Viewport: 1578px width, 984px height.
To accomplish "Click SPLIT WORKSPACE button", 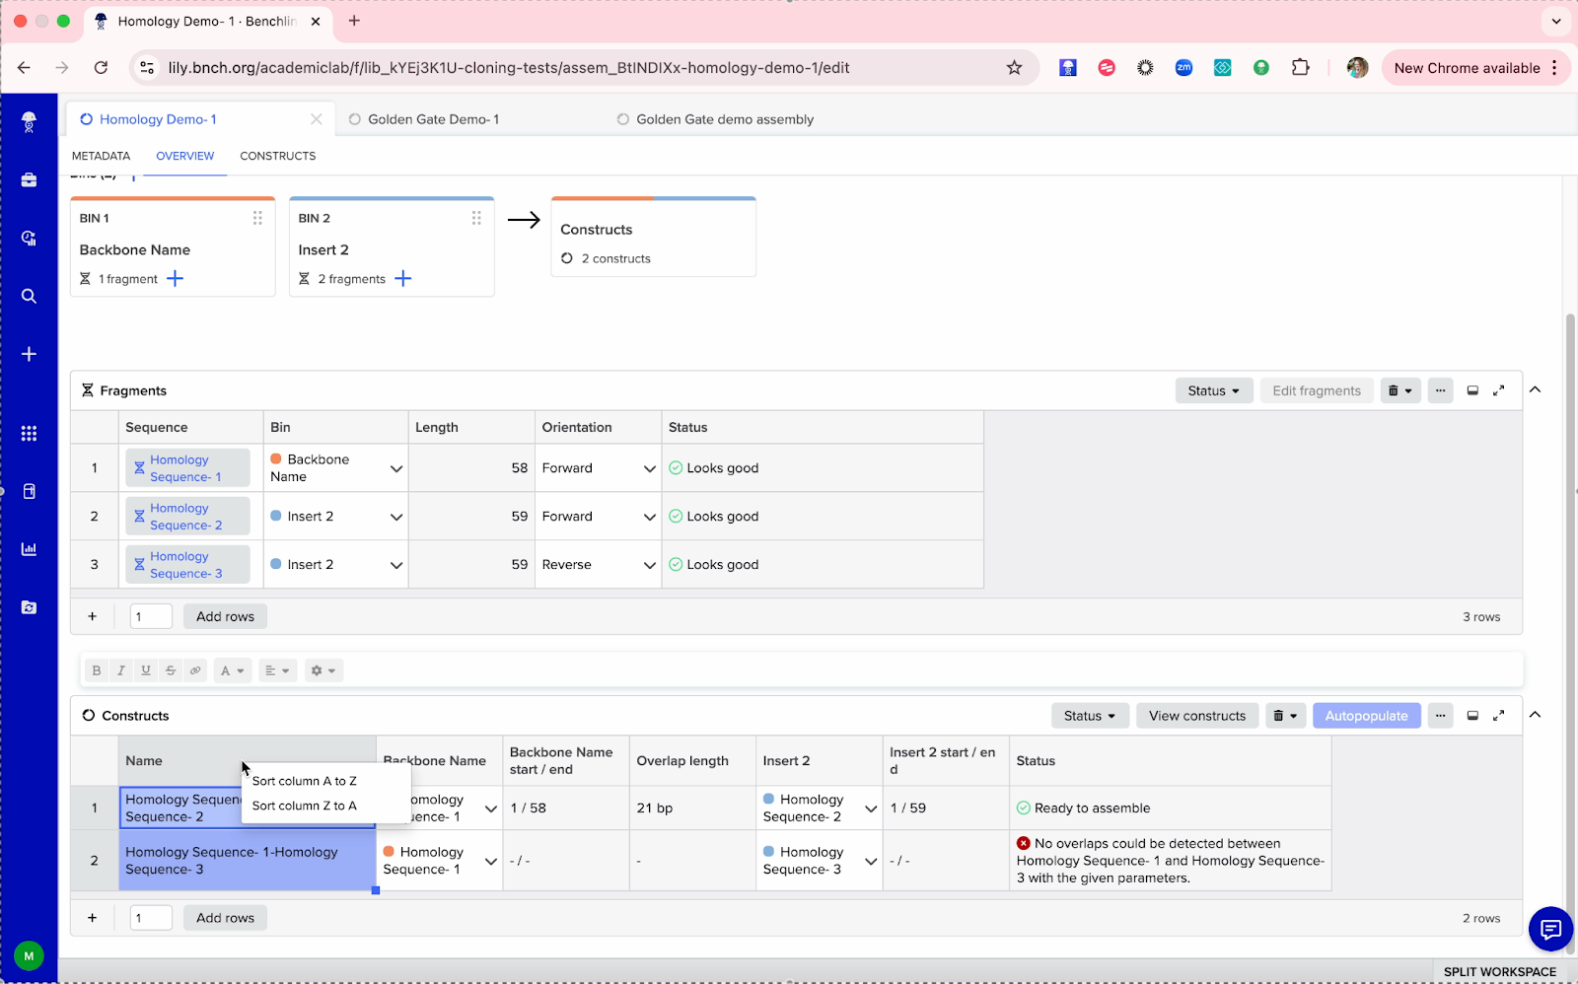I will pyautogui.click(x=1500, y=971).
